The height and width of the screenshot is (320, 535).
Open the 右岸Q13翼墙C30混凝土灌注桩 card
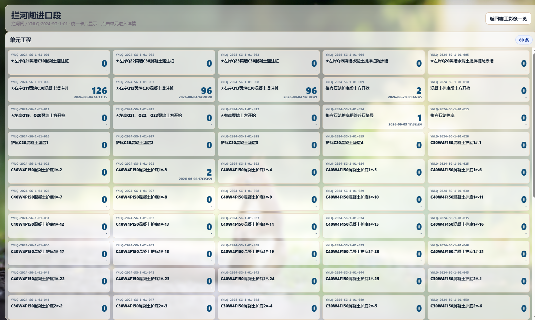click(x=269, y=90)
